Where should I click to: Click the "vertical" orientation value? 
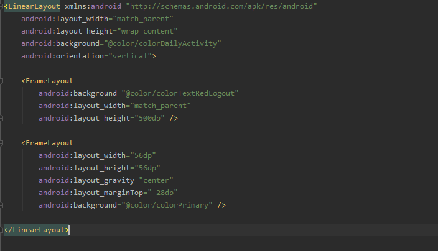click(x=130, y=56)
